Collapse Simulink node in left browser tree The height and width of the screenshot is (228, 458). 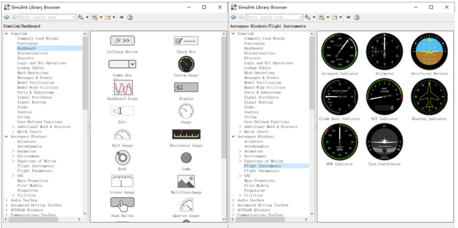pos(6,34)
